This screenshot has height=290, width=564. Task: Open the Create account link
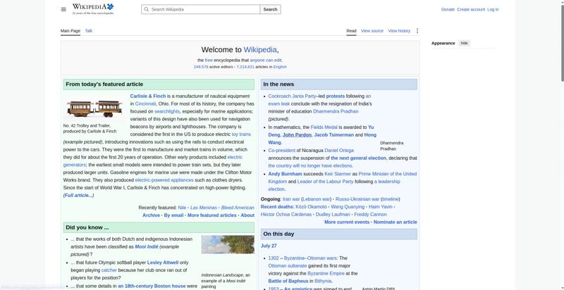pos(471,9)
